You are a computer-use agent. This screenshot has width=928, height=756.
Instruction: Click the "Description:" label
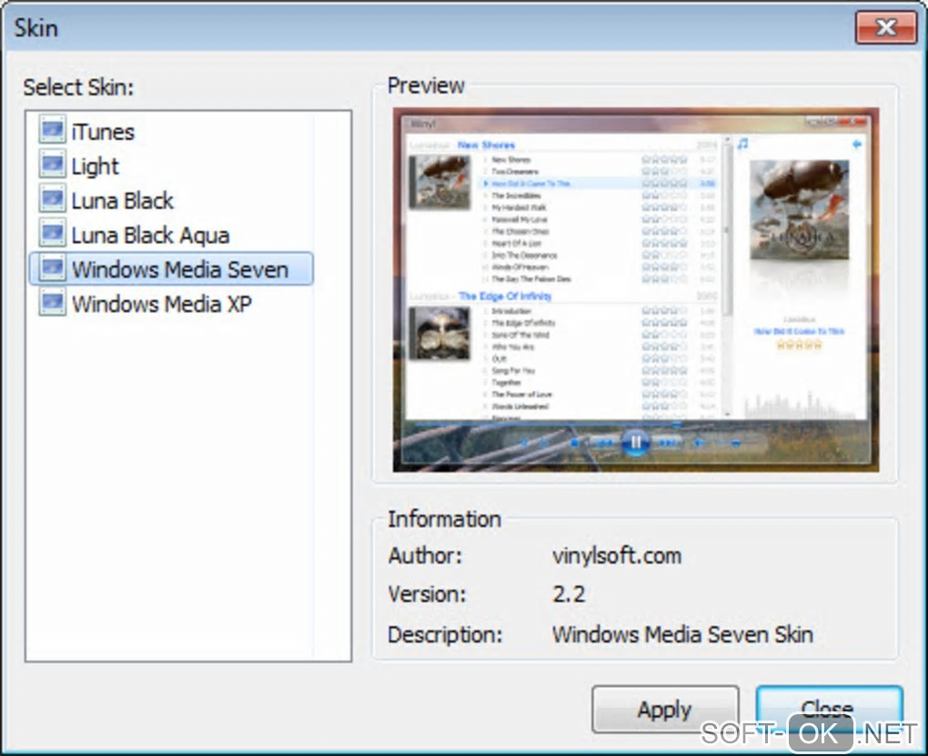445,635
